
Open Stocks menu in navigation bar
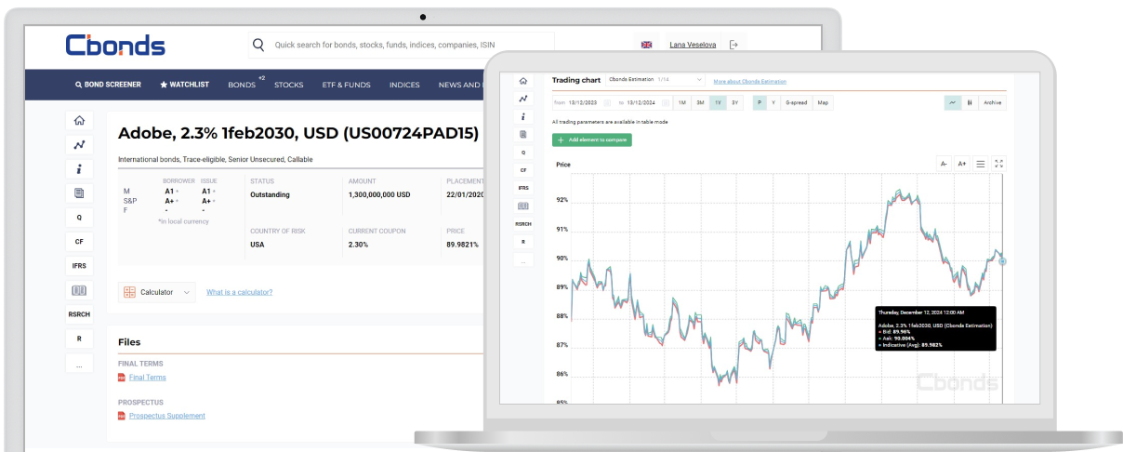coord(289,85)
